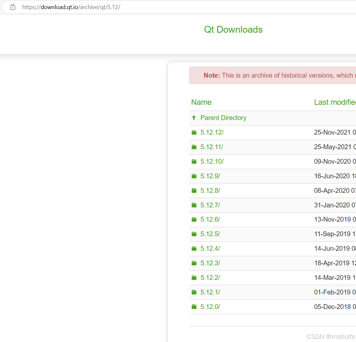Open the 5.12.11/ directory link
This screenshot has width=356, height=342.
click(x=212, y=147)
